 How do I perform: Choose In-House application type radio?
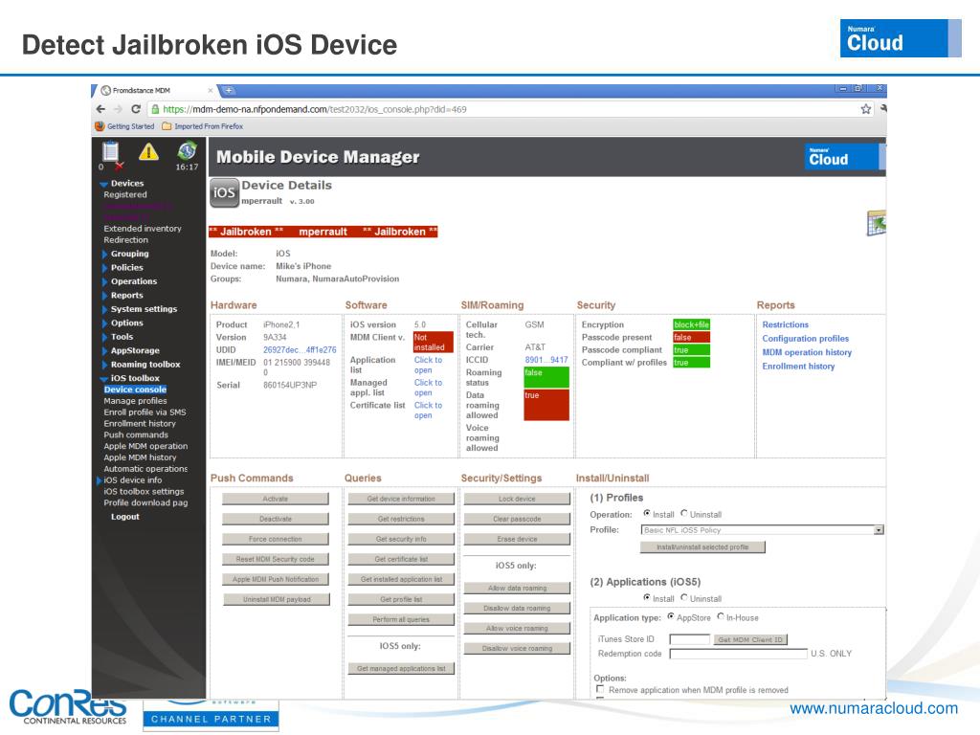point(721,617)
